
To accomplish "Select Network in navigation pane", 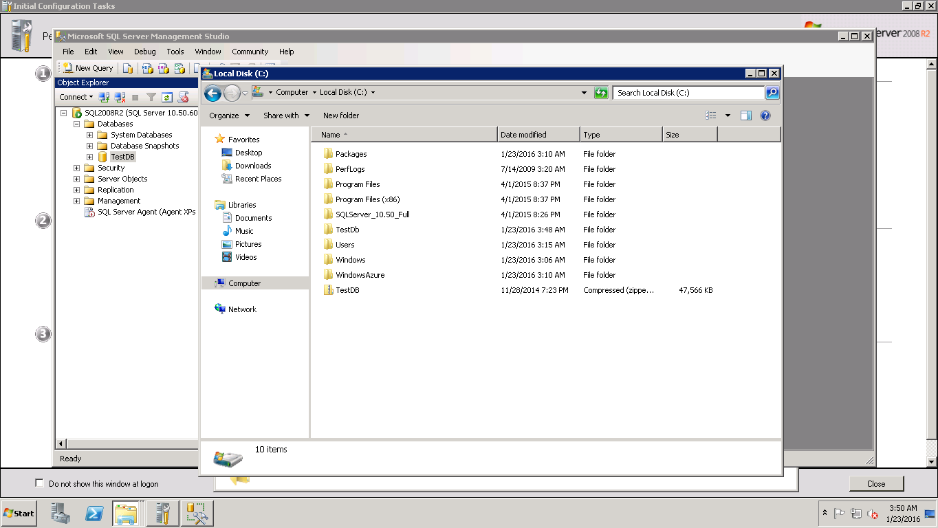I will click(x=235, y=309).
